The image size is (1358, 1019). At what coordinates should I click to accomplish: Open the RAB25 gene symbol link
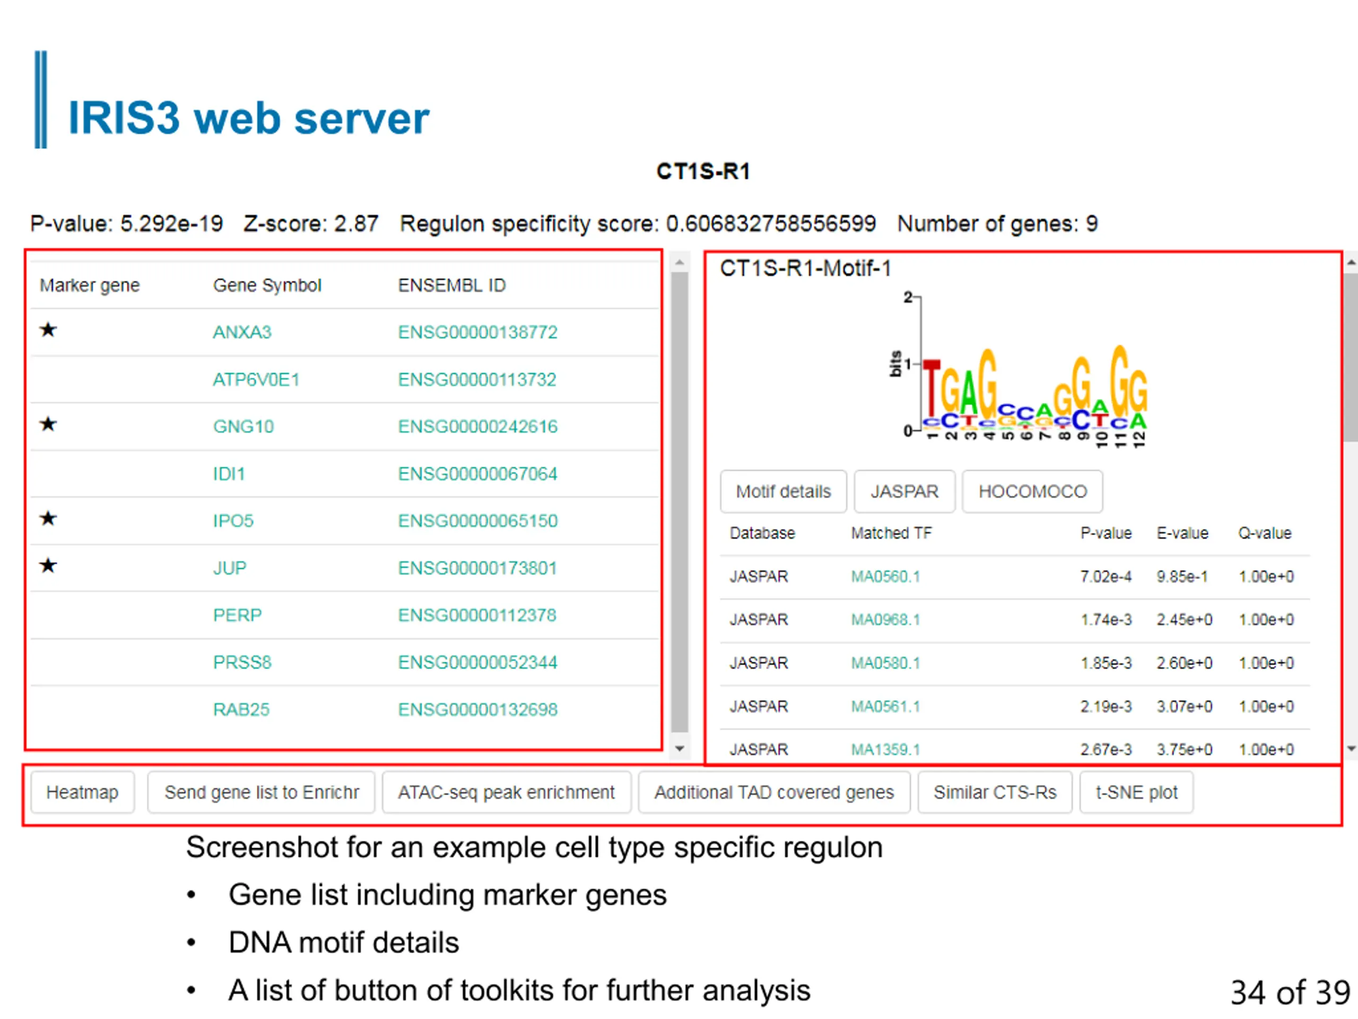coord(241,710)
